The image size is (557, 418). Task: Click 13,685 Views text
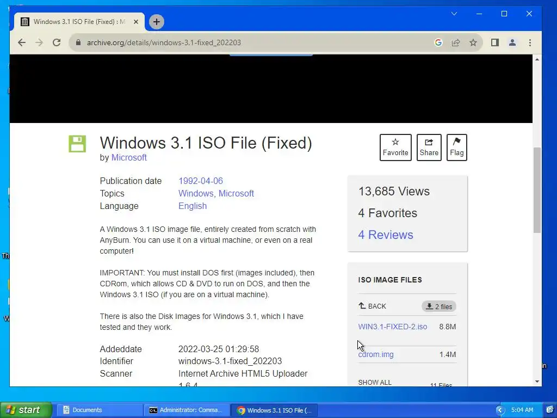tap(394, 191)
